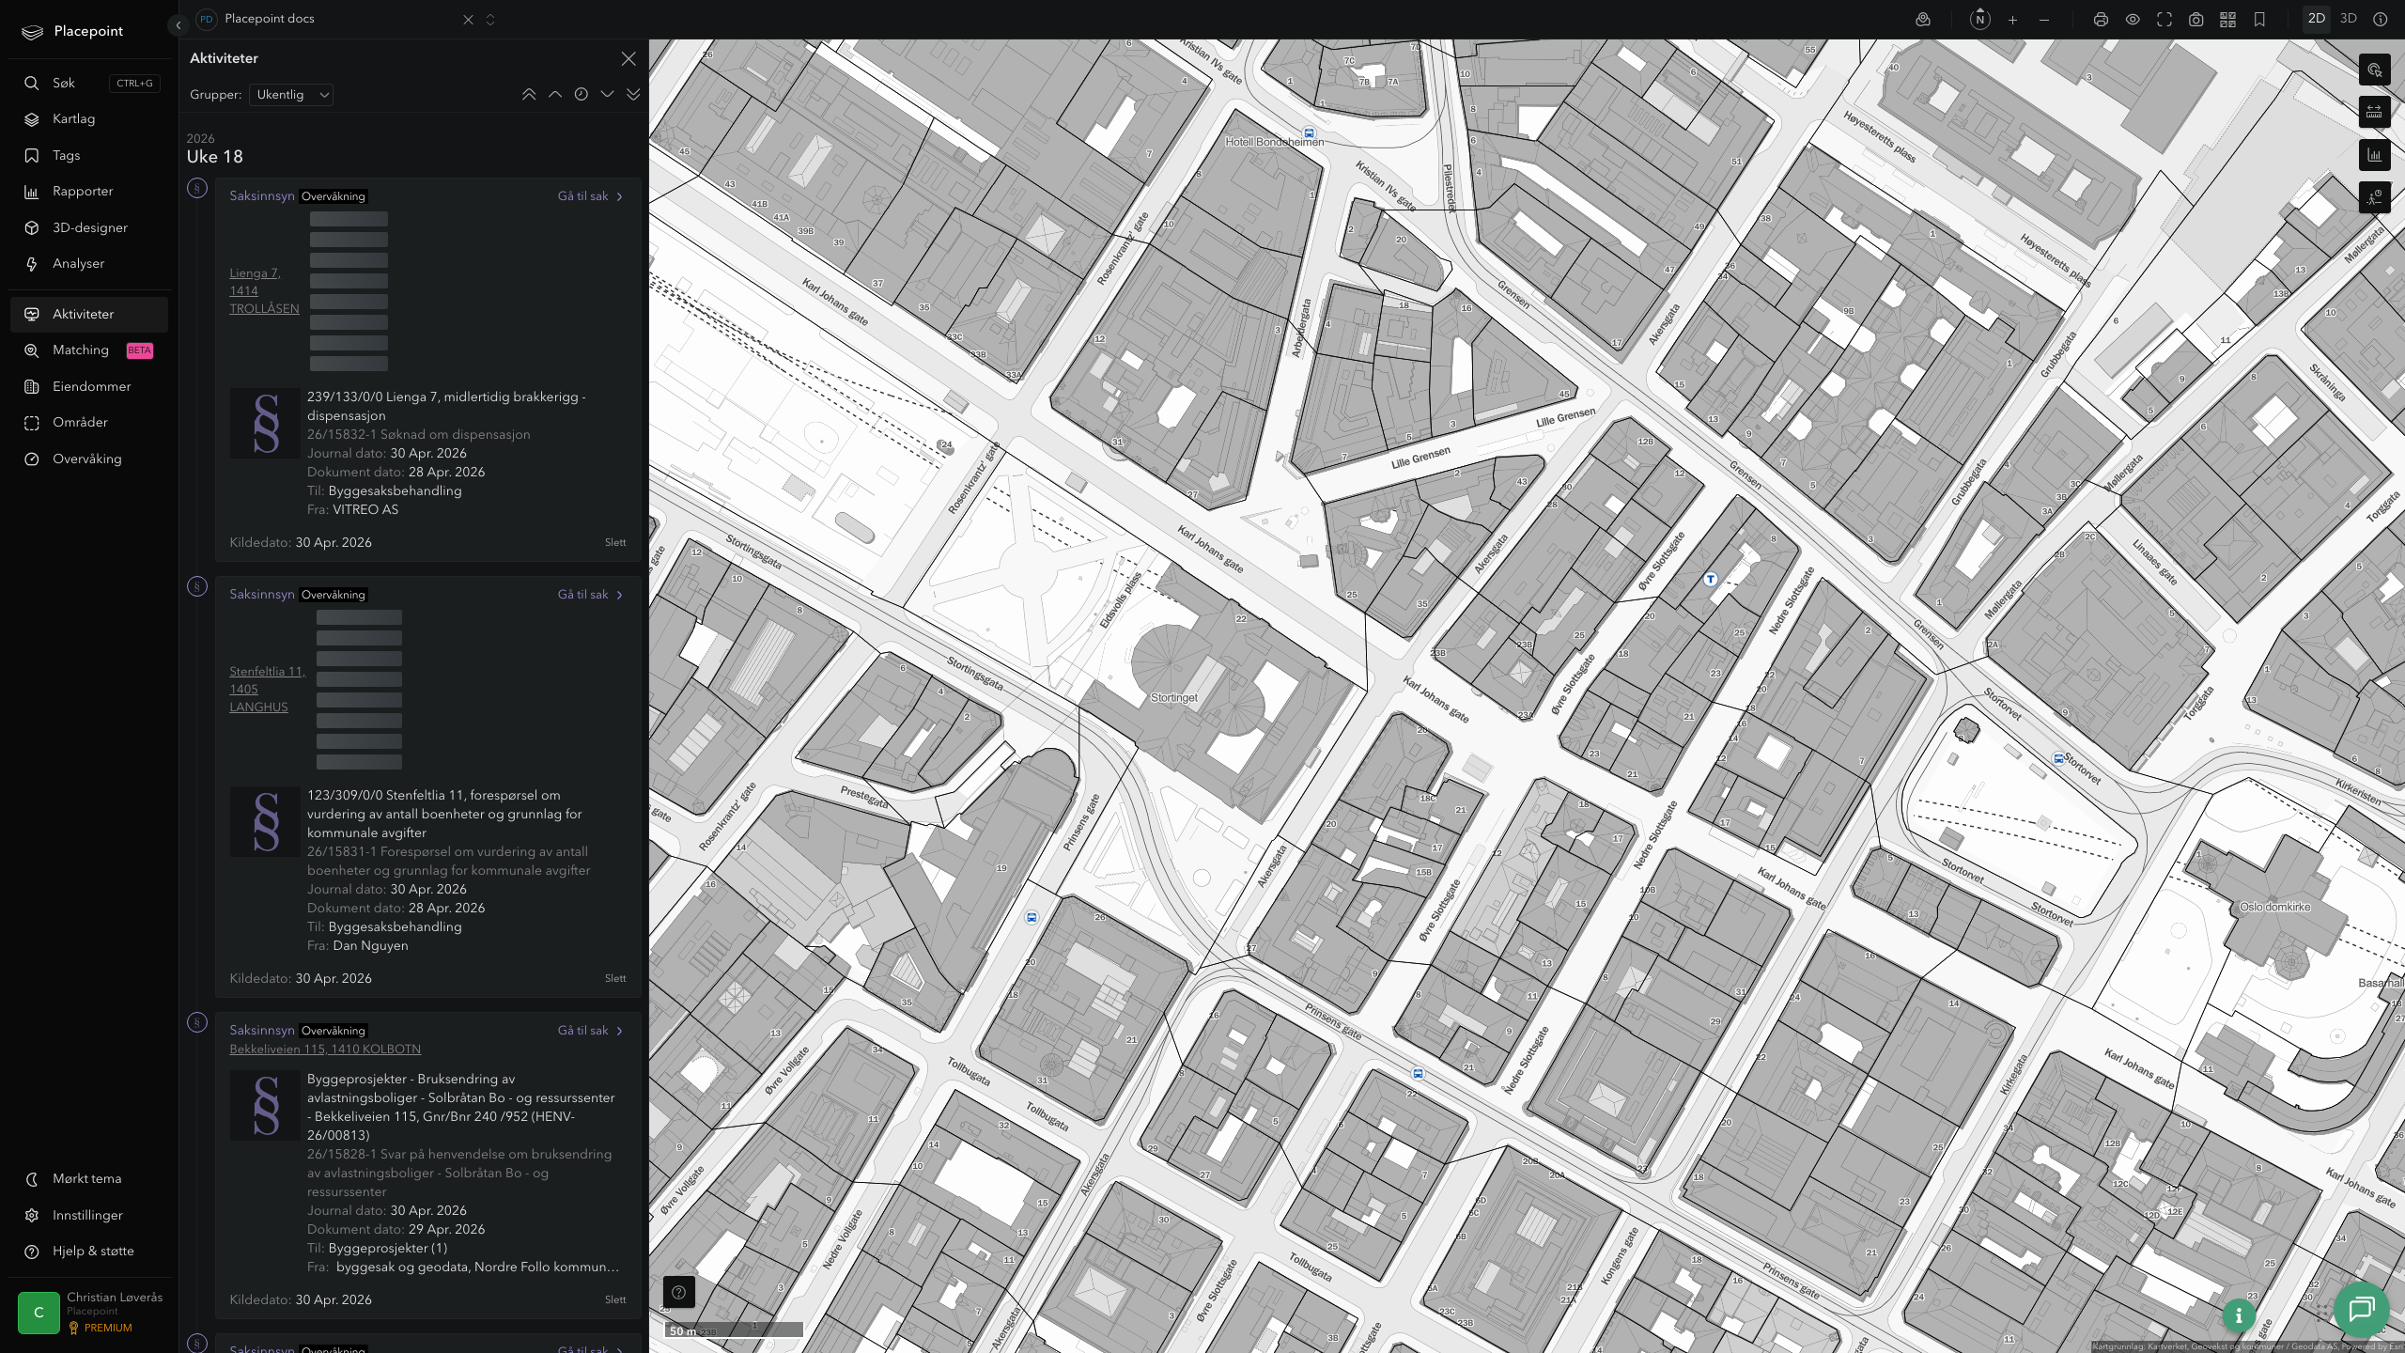Open Hjelp & støtte

tap(89, 1252)
